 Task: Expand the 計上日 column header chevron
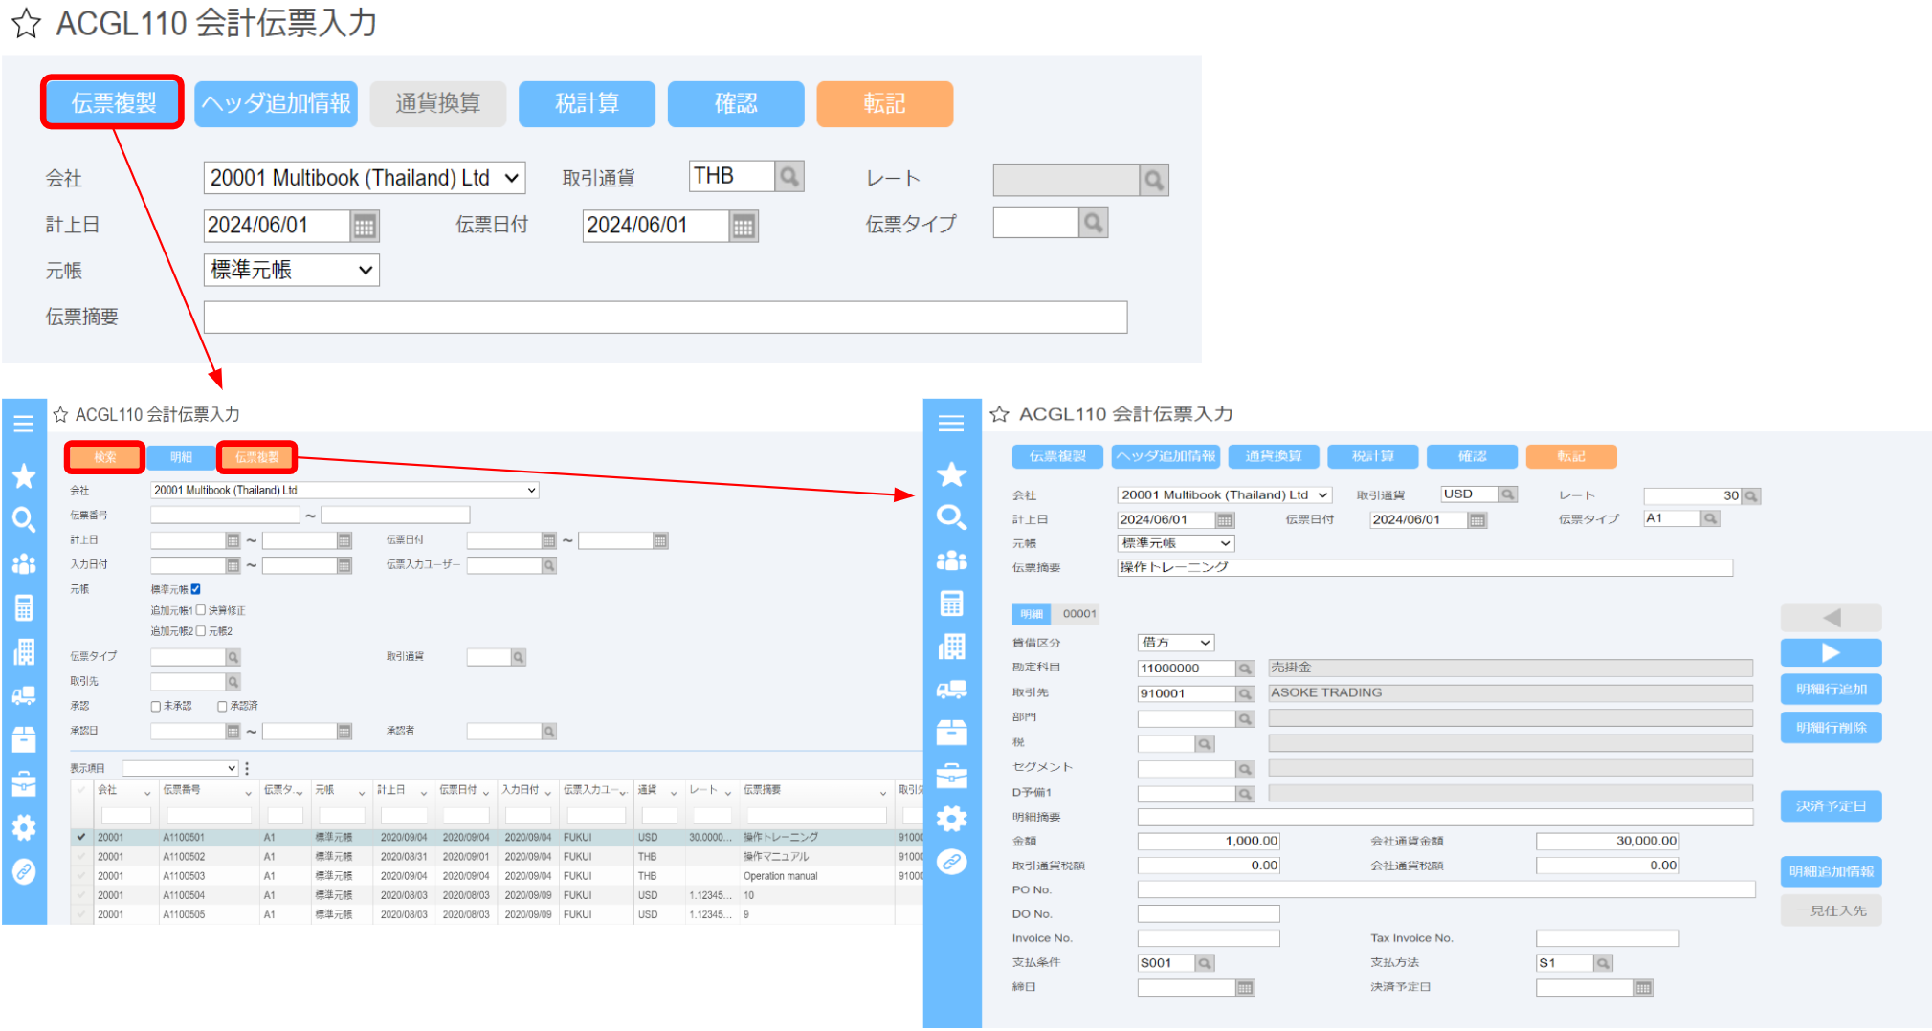coord(424,793)
